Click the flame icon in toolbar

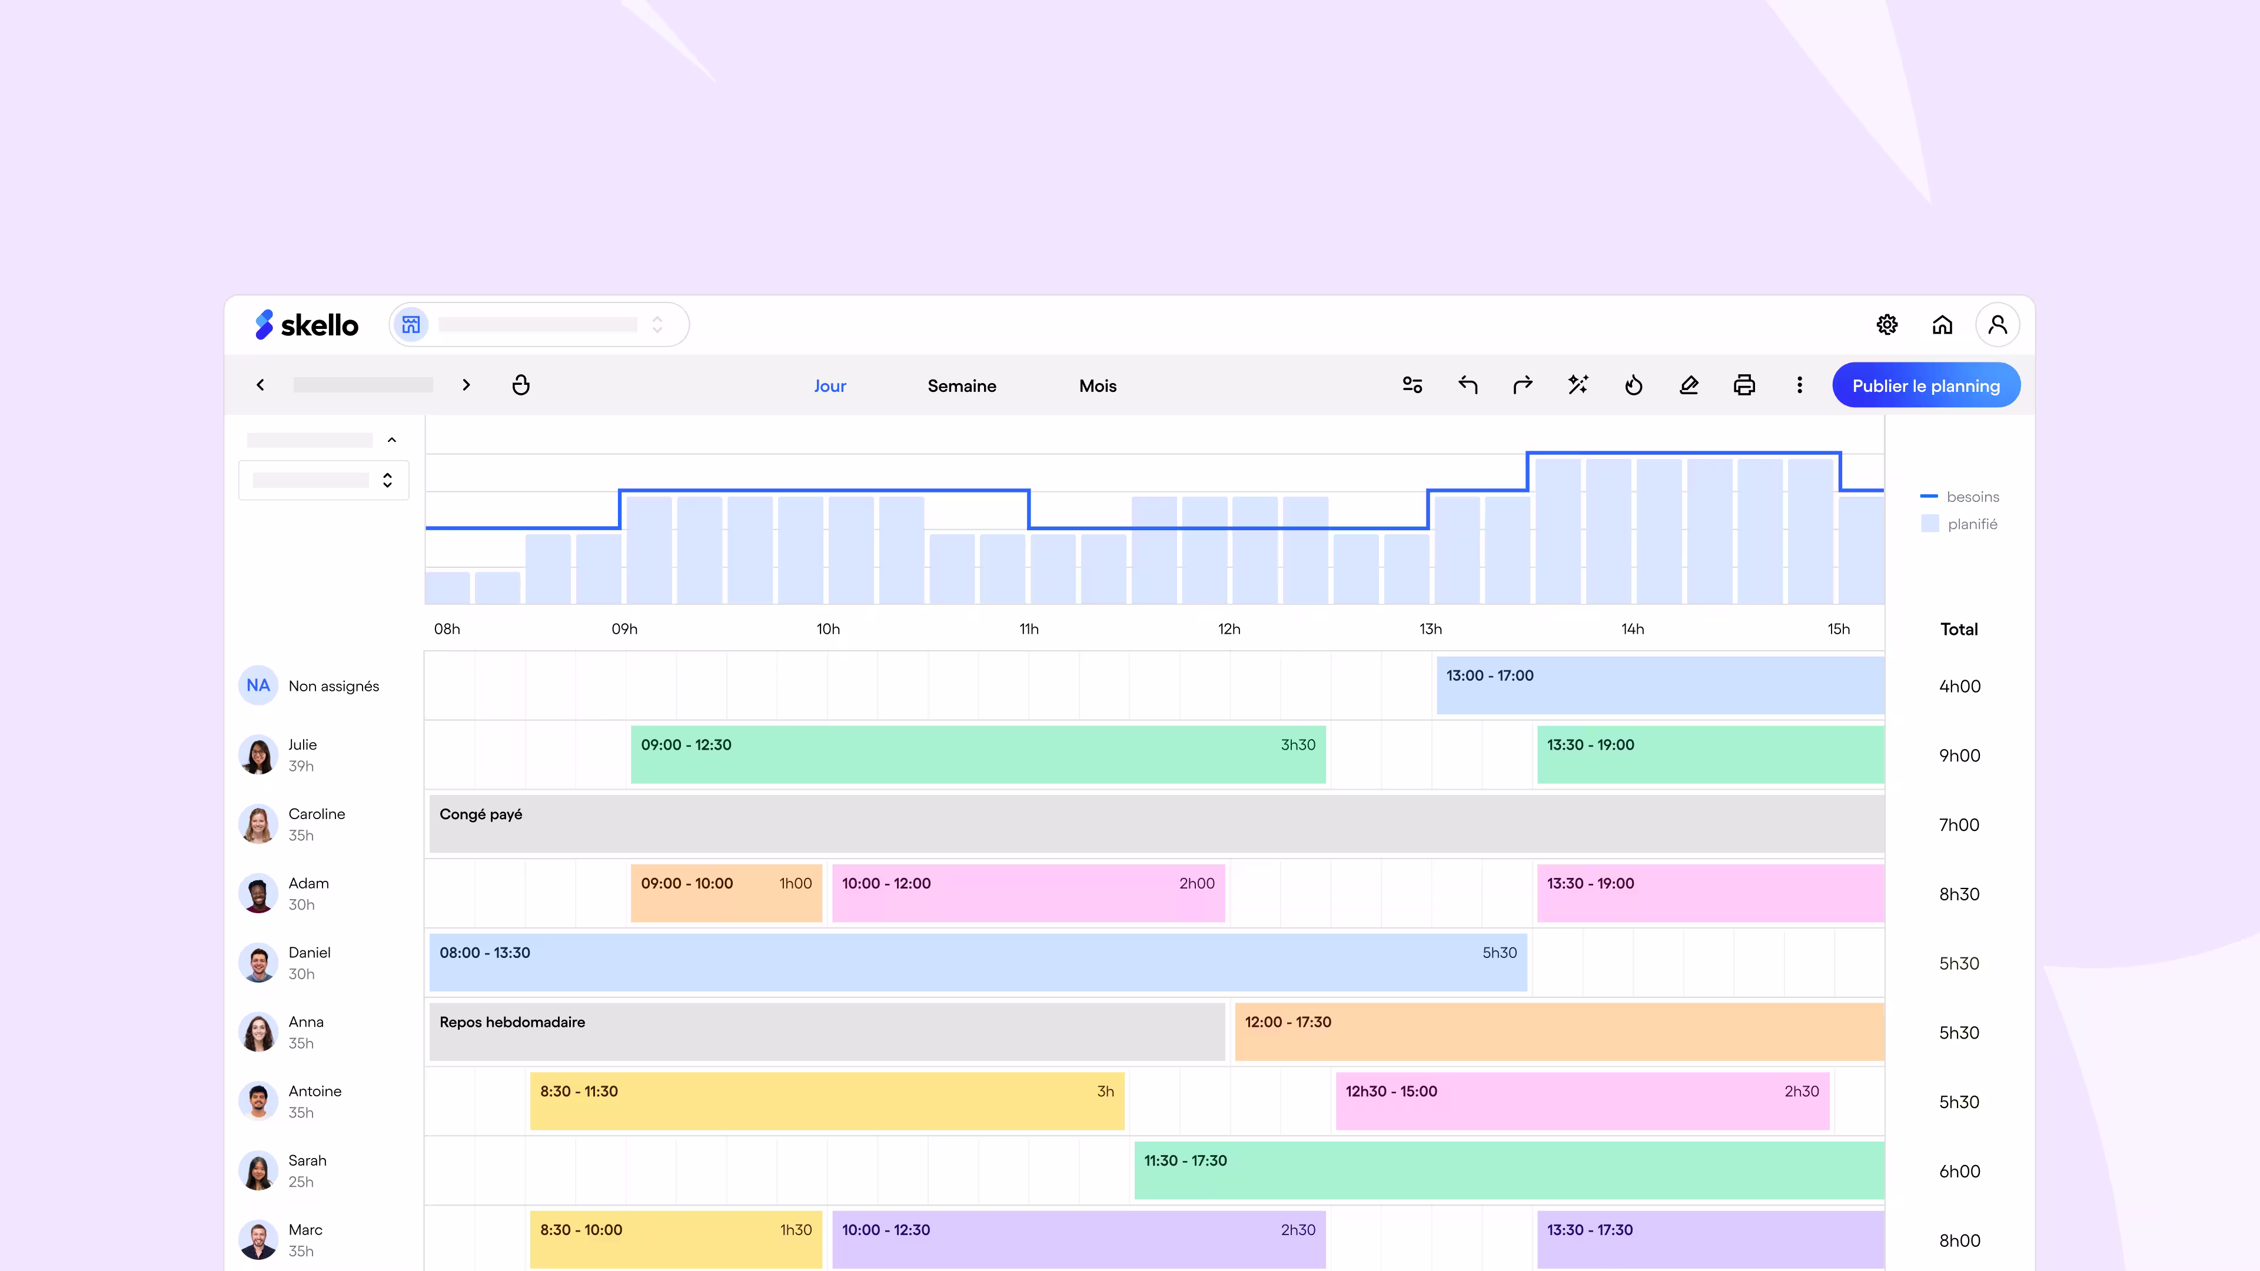tap(1634, 385)
